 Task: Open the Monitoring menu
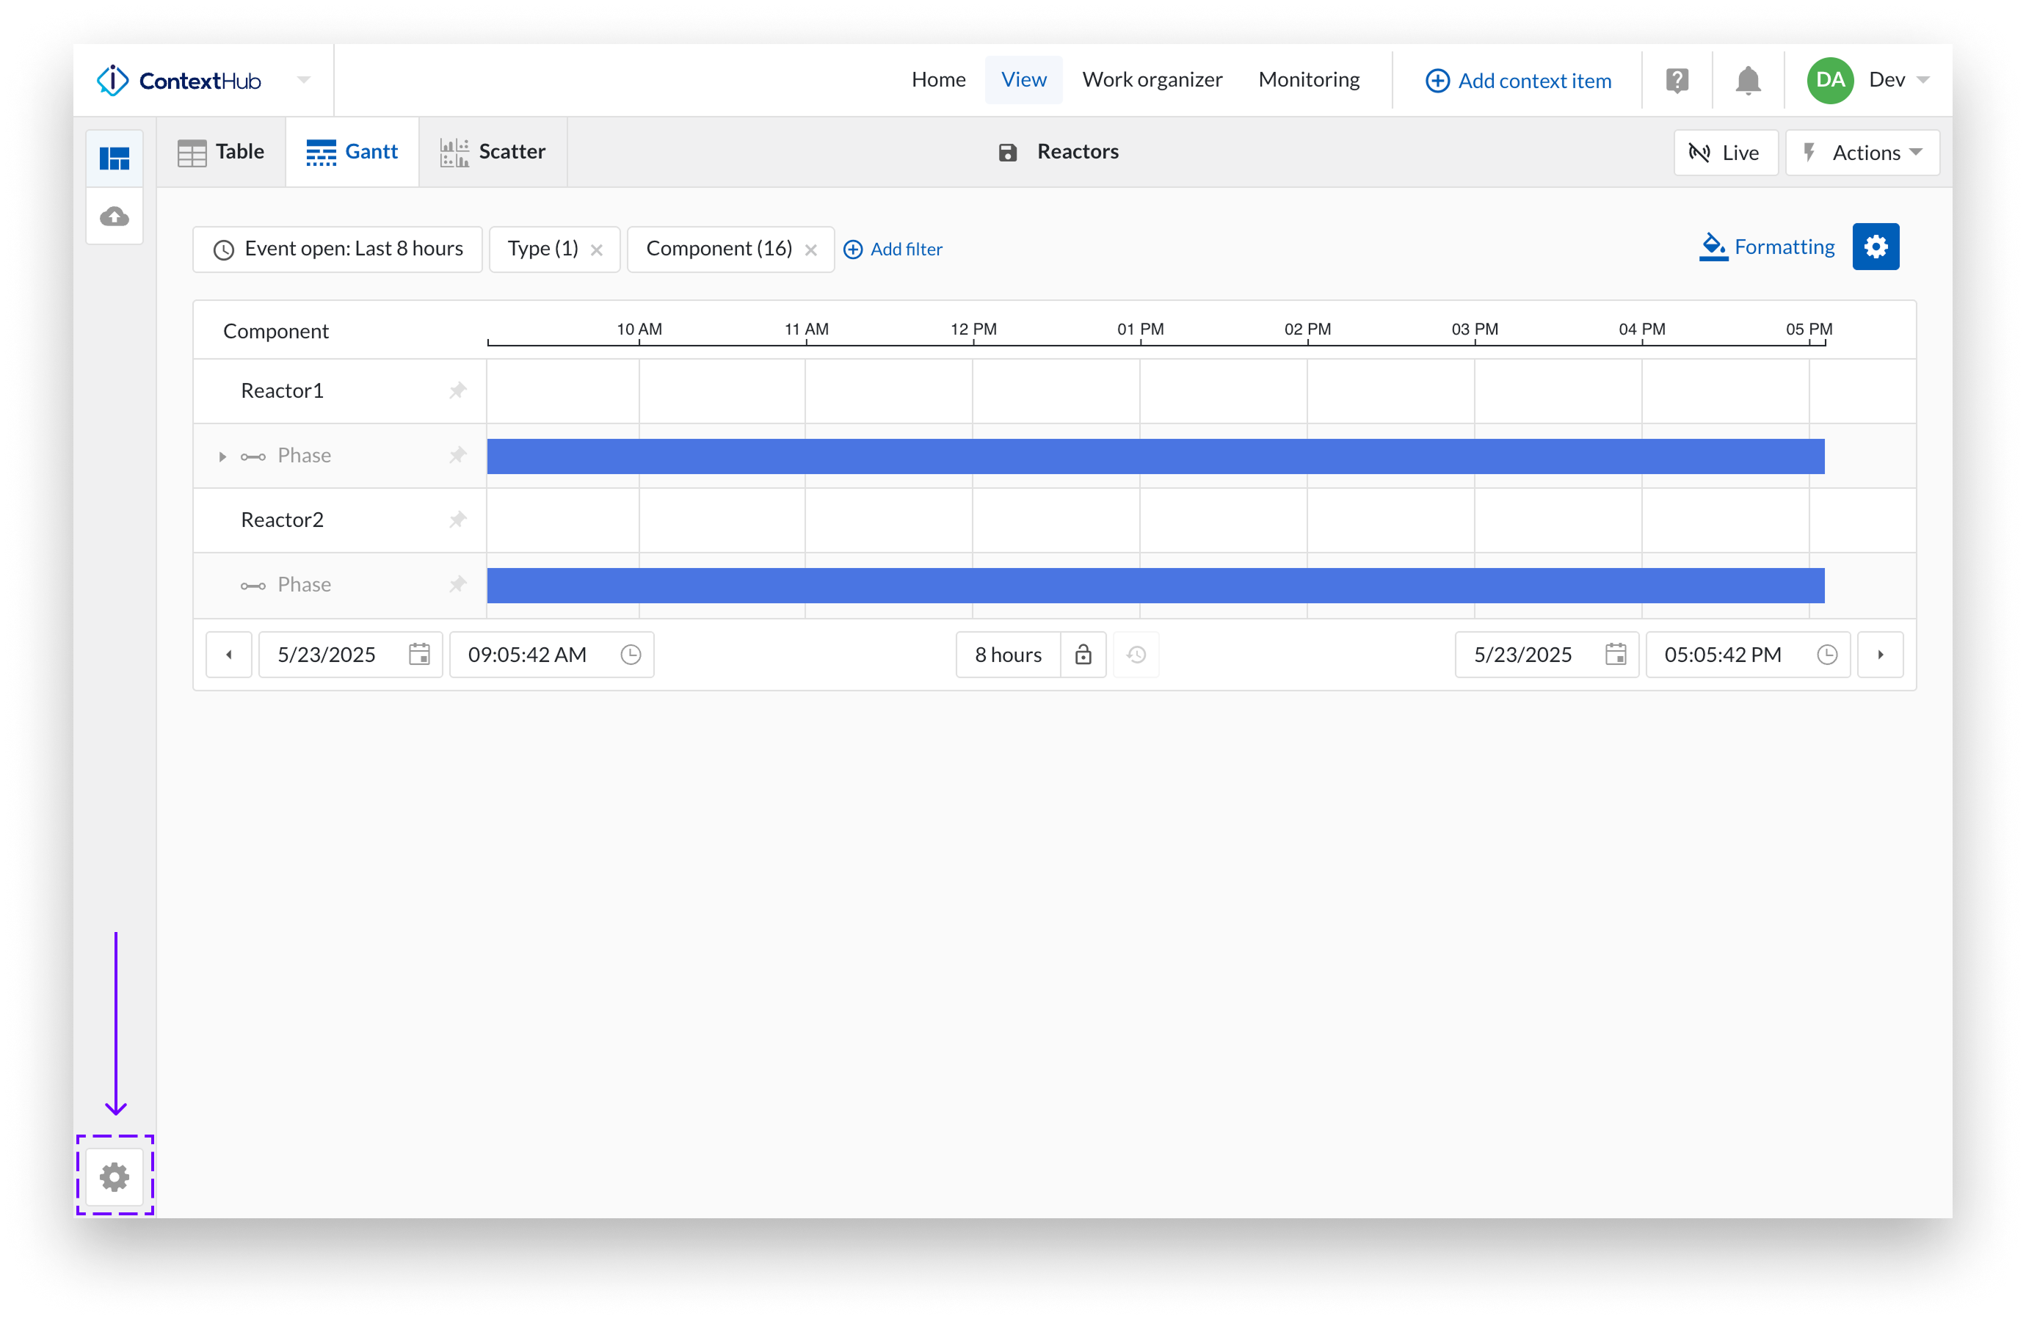pyautogui.click(x=1308, y=80)
